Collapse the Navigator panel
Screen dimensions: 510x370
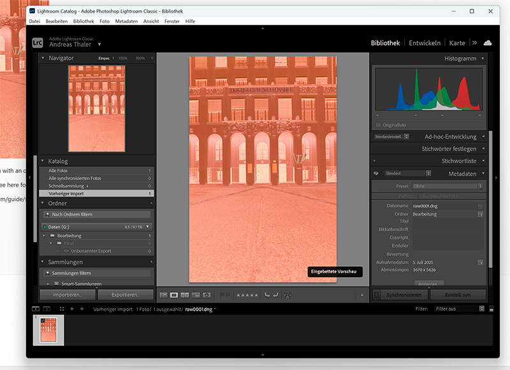(43, 58)
